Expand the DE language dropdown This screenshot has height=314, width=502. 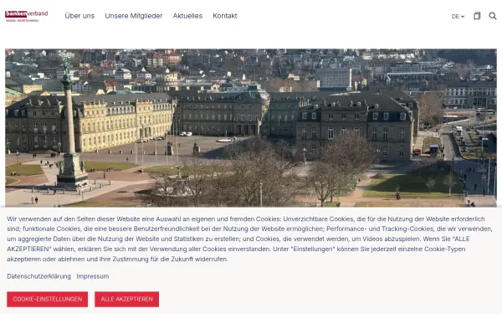coord(458,17)
